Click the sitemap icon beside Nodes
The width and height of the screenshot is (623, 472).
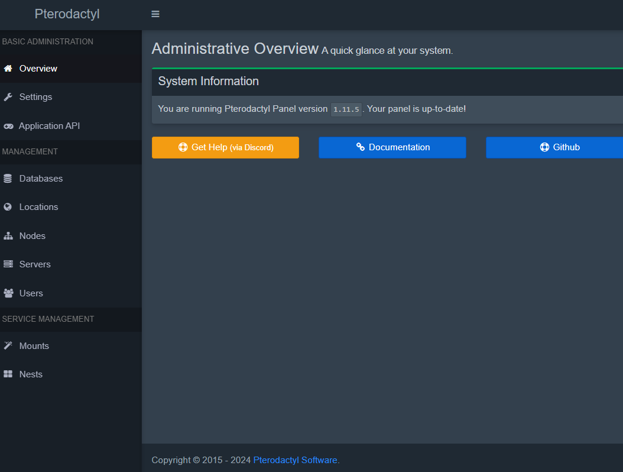tap(8, 236)
